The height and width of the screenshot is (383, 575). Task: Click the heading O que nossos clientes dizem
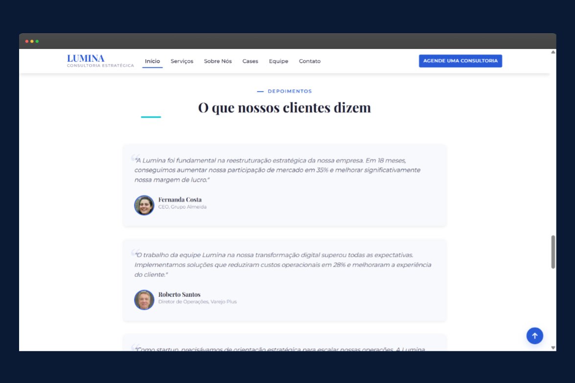[284, 107]
